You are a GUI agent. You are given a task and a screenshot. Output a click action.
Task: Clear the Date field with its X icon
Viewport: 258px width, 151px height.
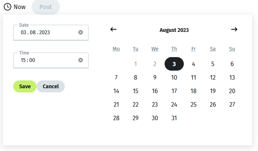(81, 32)
